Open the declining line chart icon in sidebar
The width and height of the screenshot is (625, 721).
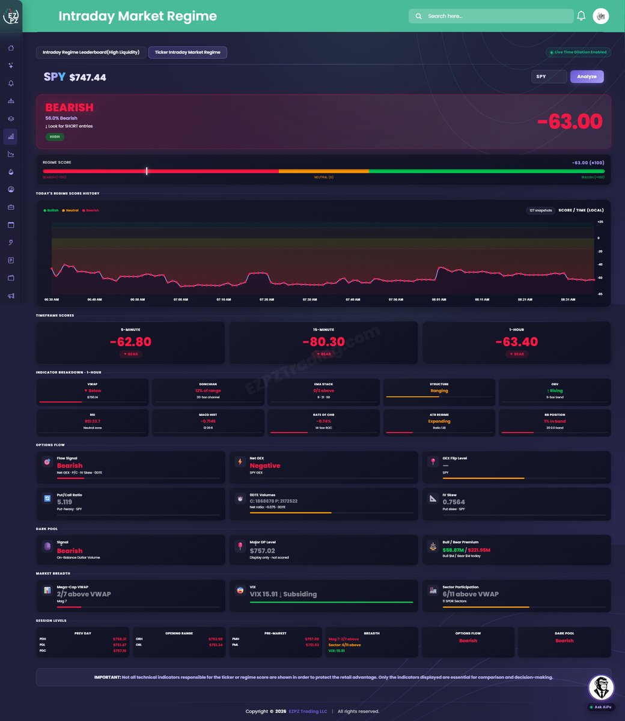click(11, 154)
